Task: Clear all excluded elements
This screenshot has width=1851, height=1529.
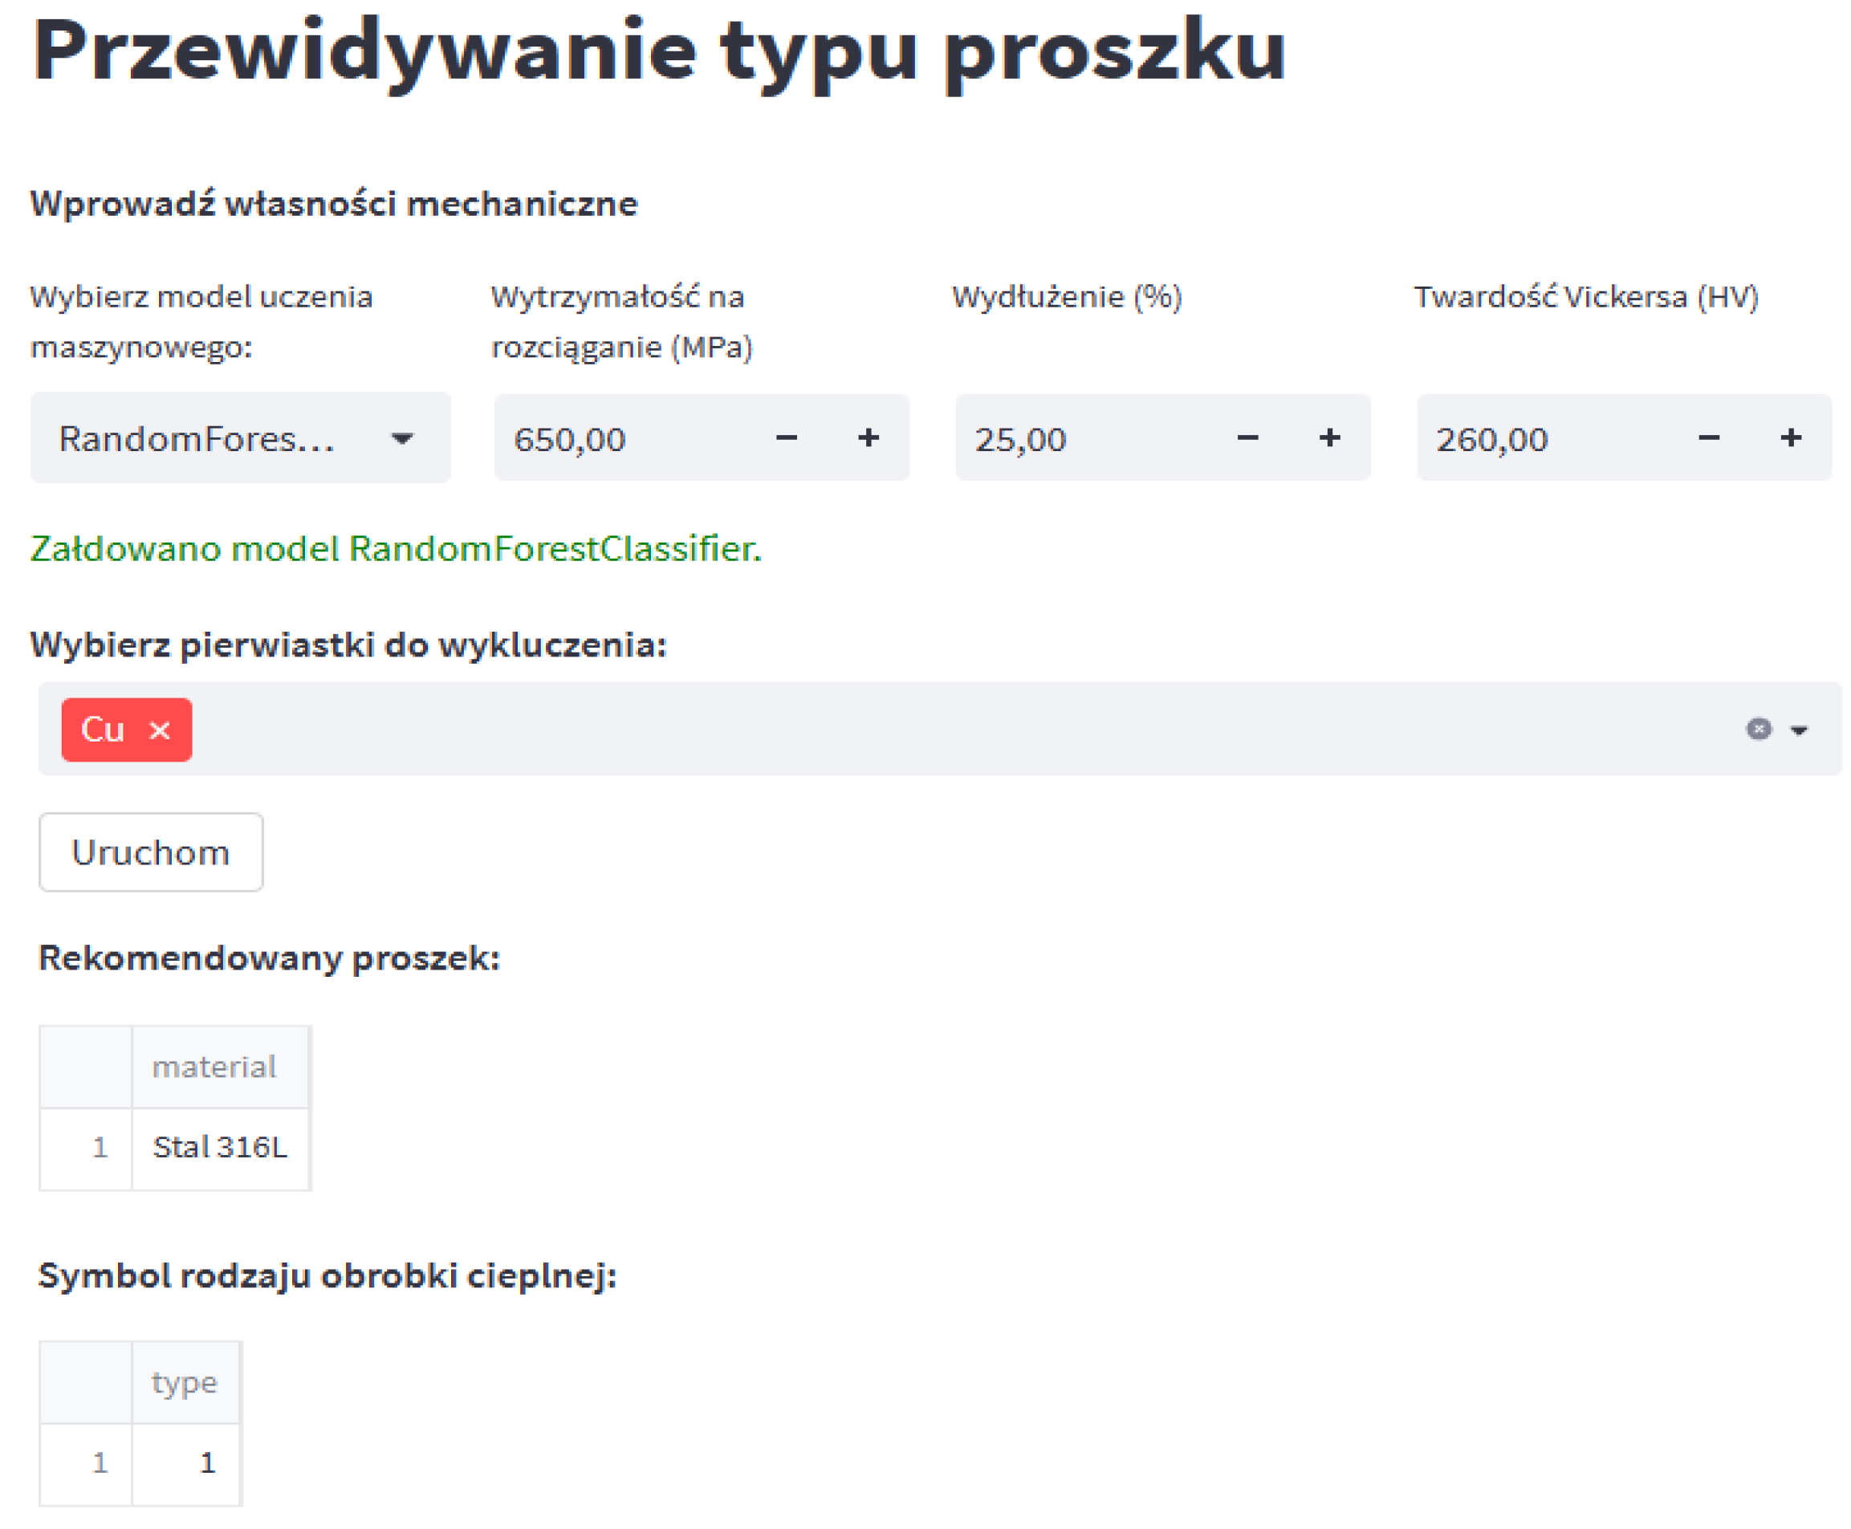Action: (x=1758, y=730)
